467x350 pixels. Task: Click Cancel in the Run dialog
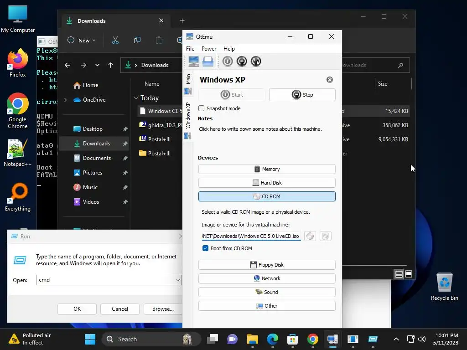(x=120, y=309)
